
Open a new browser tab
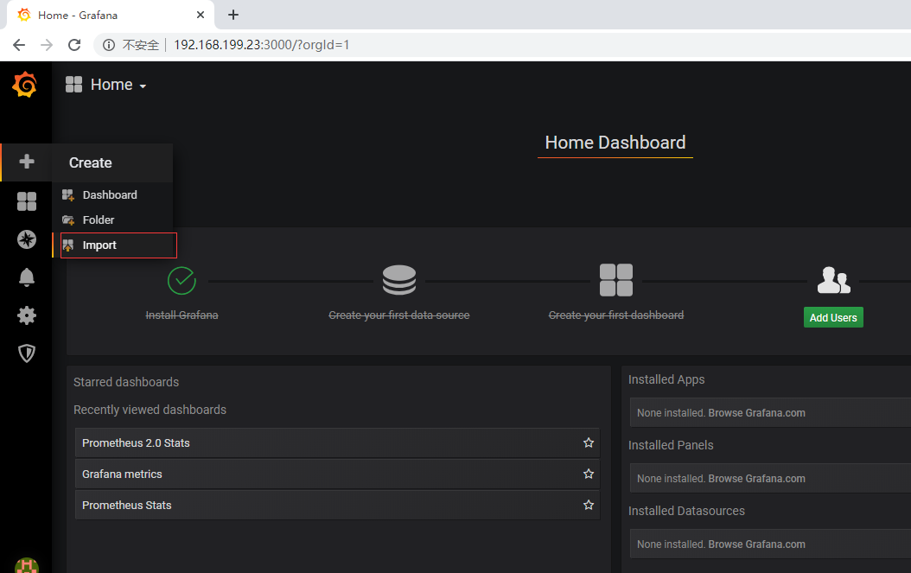click(x=233, y=15)
